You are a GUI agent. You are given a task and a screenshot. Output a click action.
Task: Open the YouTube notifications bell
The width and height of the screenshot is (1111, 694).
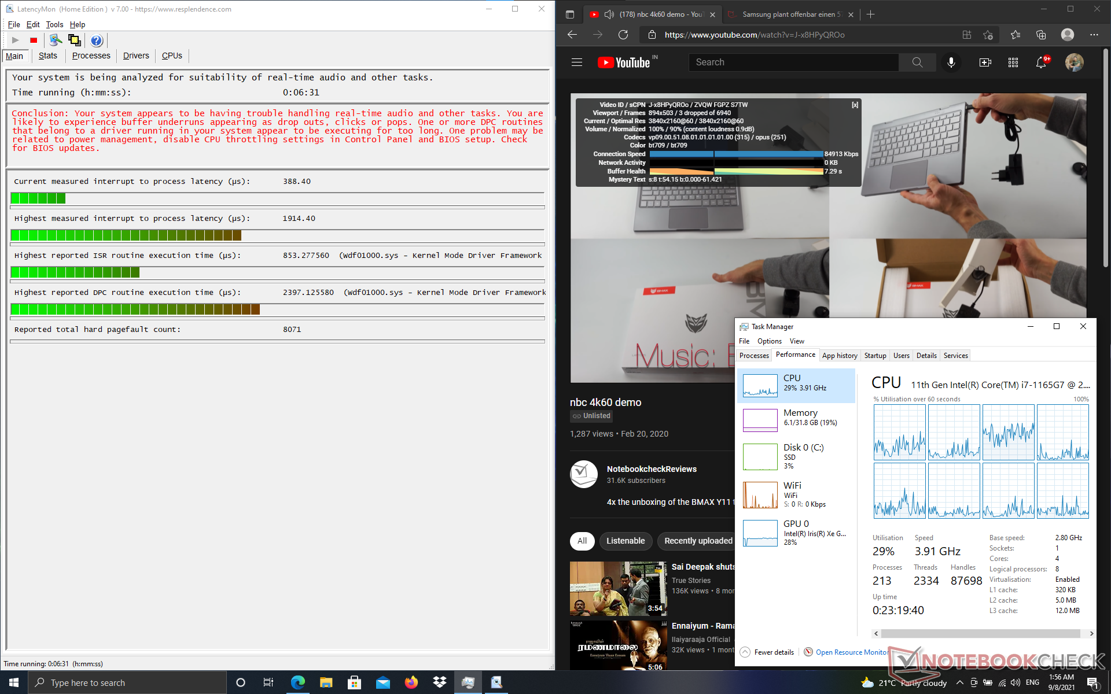coord(1041,62)
